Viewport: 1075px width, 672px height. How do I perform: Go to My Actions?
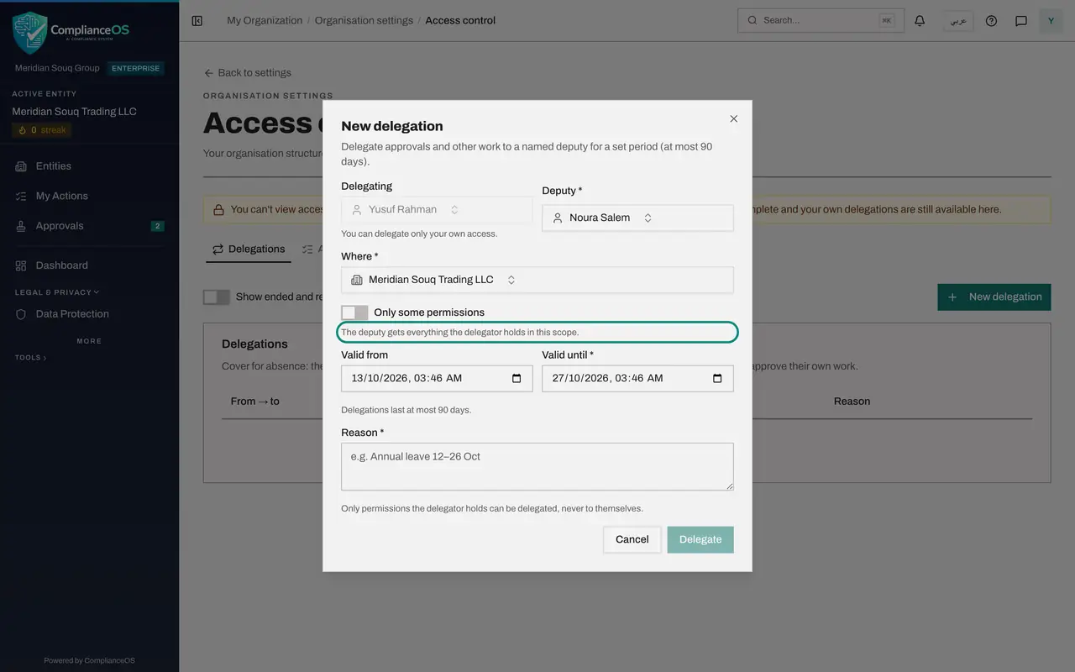[89, 196]
